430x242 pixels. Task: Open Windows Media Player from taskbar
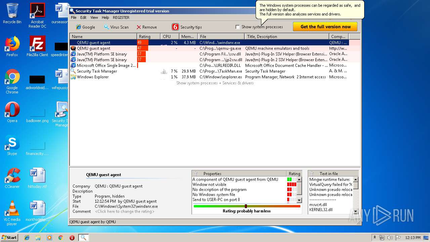point(49,238)
